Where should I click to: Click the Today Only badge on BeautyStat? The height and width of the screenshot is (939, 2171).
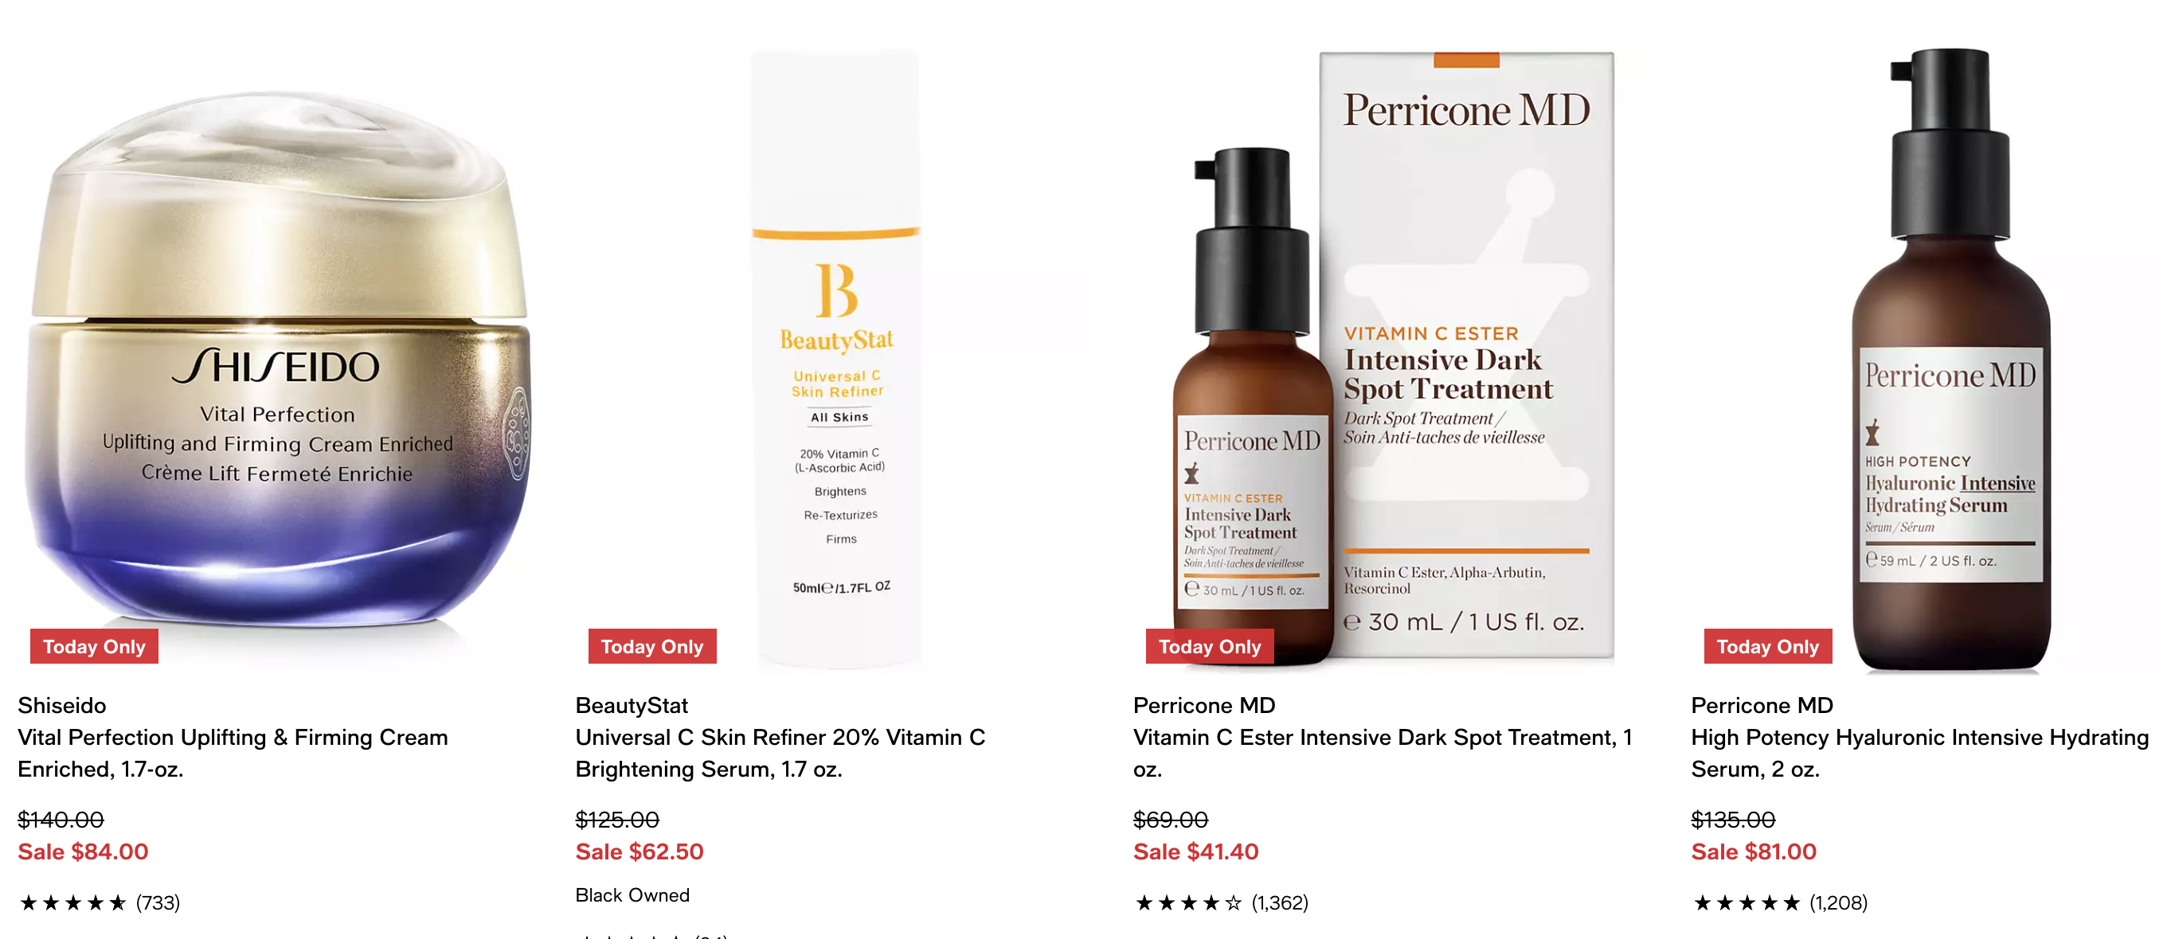click(x=652, y=646)
